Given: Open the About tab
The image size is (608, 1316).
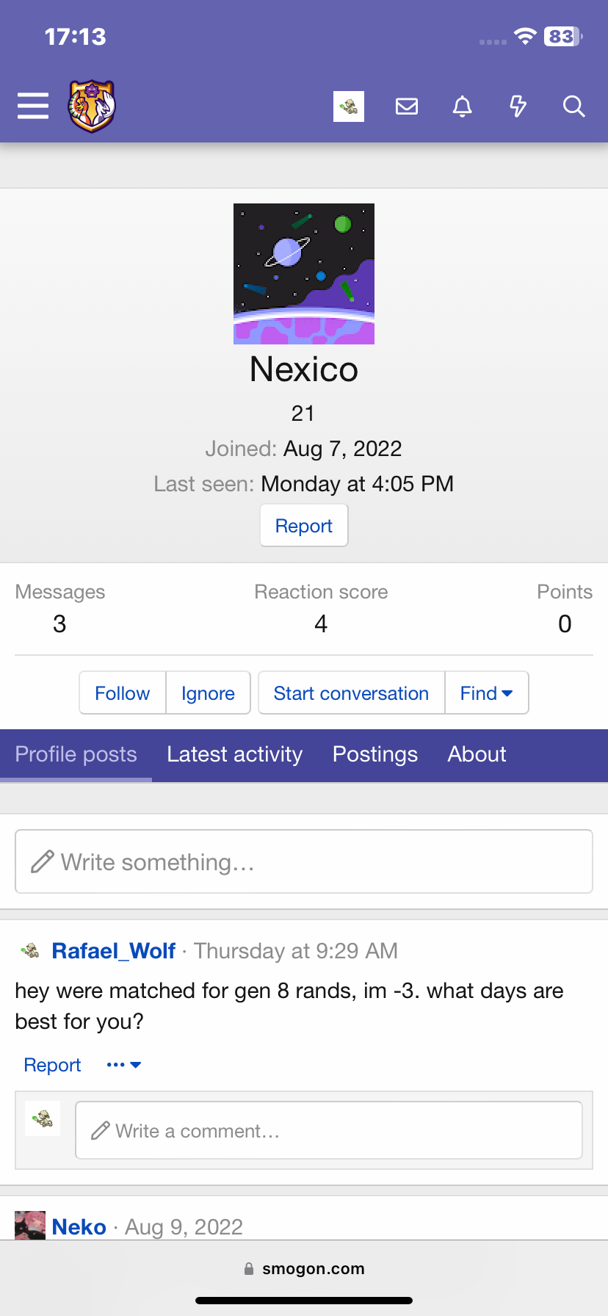Looking at the screenshot, I should 477,754.
